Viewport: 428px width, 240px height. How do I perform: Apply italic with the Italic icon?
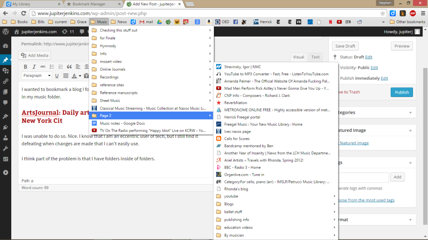coord(34,67)
